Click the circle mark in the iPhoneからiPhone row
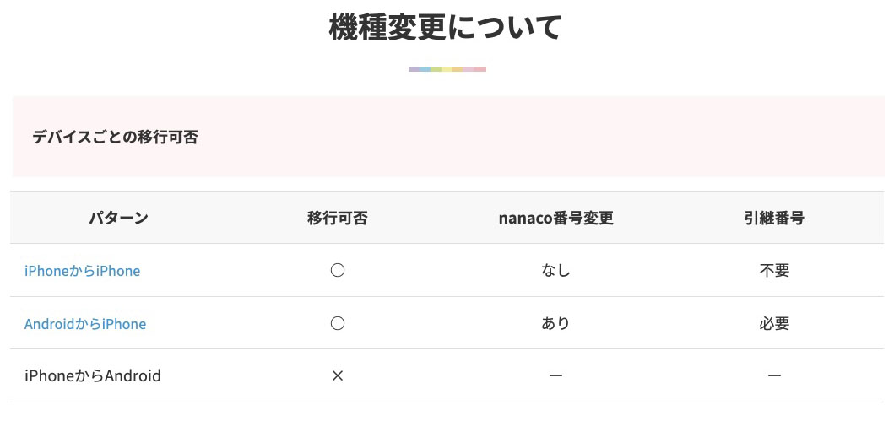 point(338,271)
